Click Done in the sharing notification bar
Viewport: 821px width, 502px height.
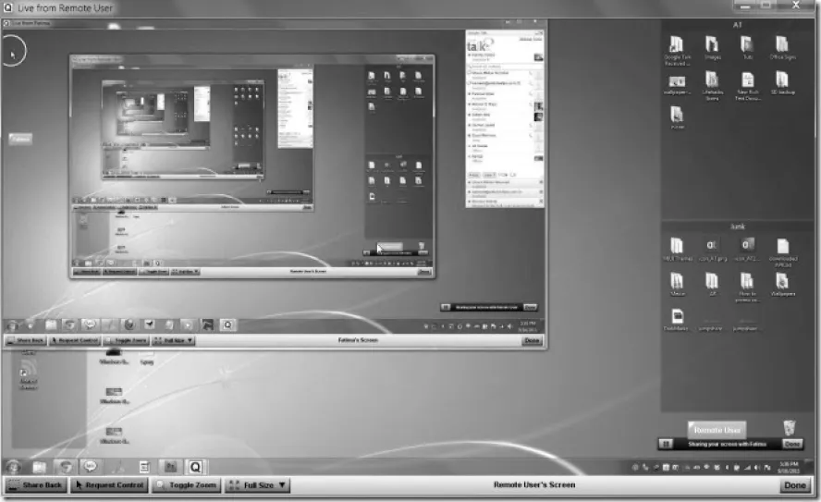click(792, 445)
